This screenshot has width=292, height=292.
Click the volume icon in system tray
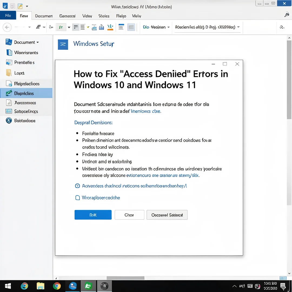(x=242, y=286)
